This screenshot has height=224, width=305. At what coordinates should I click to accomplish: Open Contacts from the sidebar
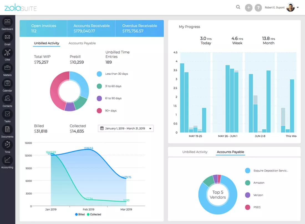(x=7, y=99)
